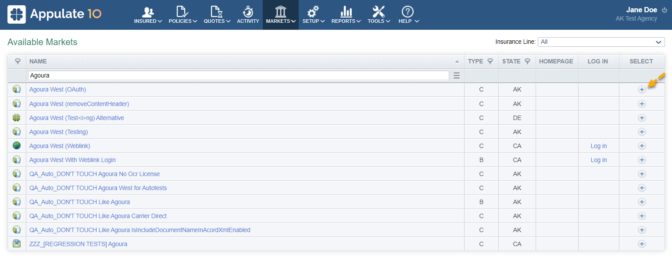Go to the Activity page
672x261 pixels.
[x=248, y=15]
